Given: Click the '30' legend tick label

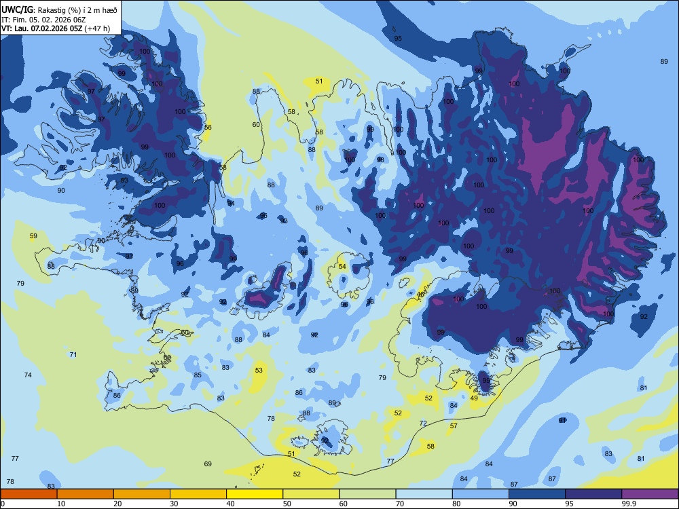Looking at the screenshot, I should coord(174,504).
